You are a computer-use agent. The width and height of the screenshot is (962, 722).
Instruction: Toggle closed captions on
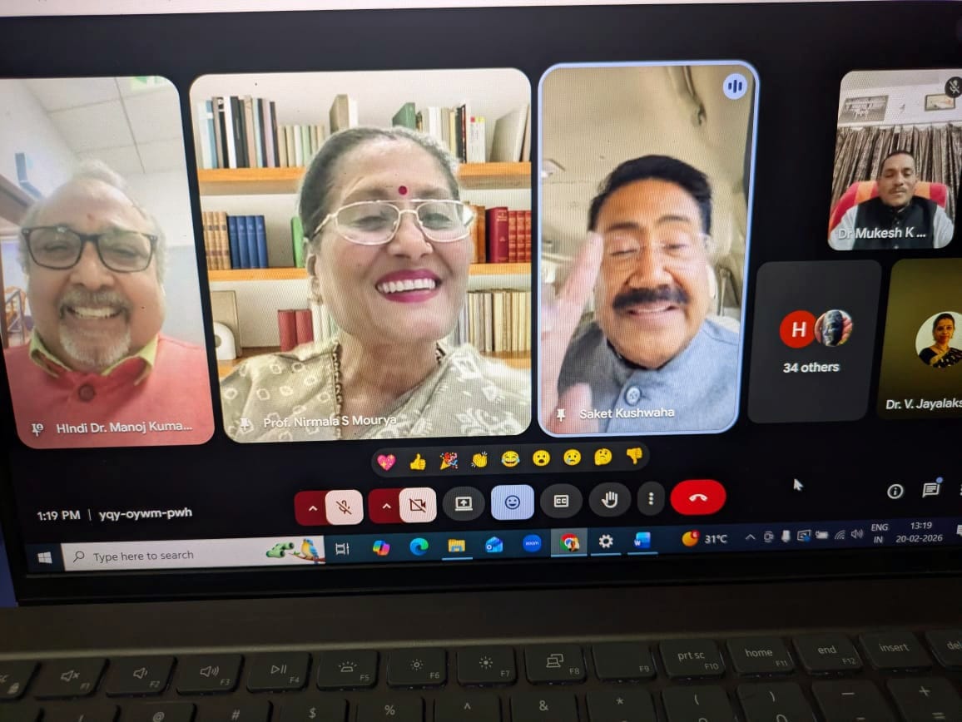(x=561, y=501)
